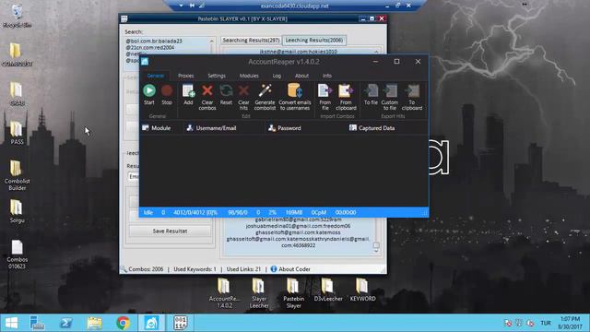Select @bol.com.br:balada23 in Search list
Screen dimensions: 590x332
click(154, 41)
